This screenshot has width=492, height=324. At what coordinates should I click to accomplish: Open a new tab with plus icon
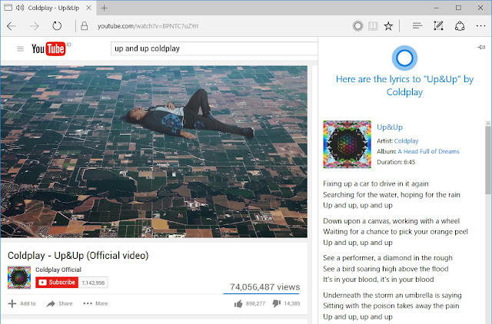pyautogui.click(x=105, y=8)
